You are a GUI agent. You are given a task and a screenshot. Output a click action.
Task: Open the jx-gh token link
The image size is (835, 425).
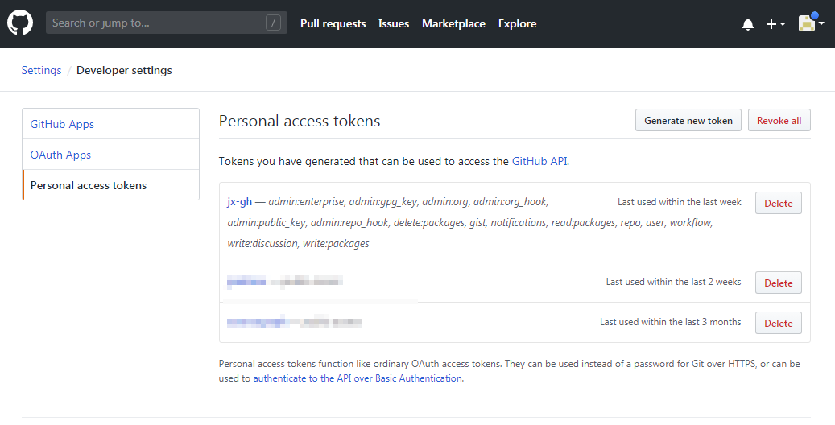coord(240,202)
